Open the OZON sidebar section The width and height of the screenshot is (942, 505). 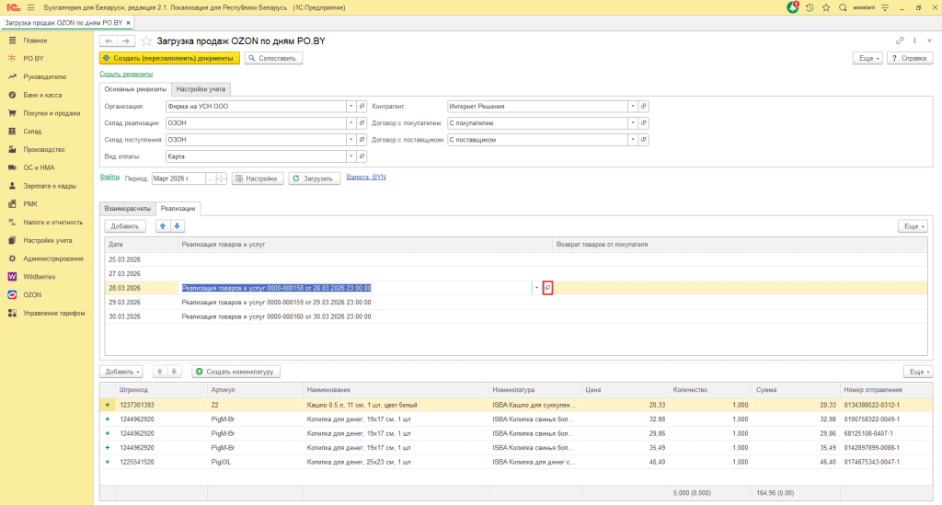32,295
